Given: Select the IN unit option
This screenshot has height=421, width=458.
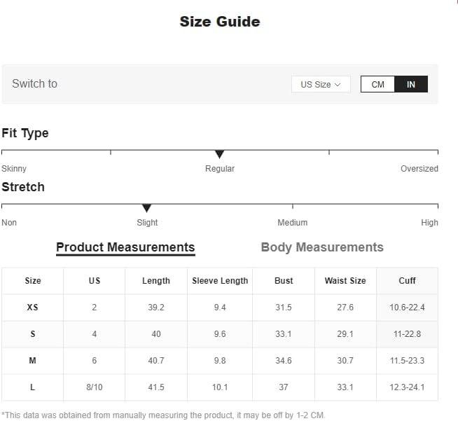Looking at the screenshot, I should pos(411,84).
